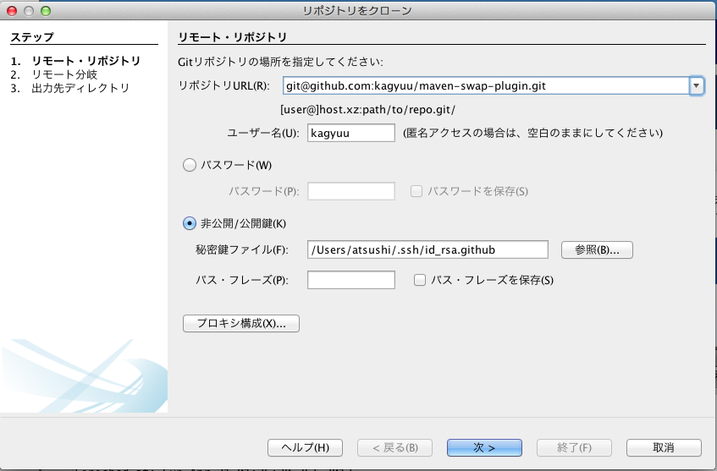
Task: Open the repository URL dropdown arrow
Action: click(x=696, y=85)
